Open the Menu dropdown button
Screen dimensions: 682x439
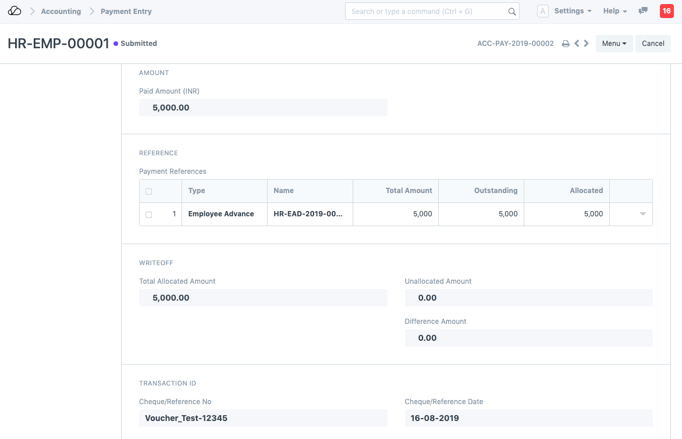tap(614, 44)
